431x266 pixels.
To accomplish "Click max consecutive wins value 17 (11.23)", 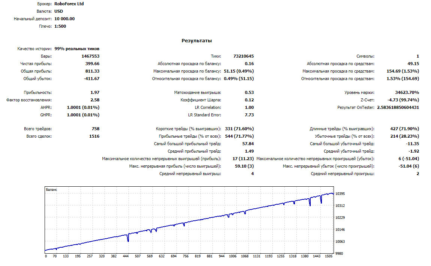I will (243, 159).
